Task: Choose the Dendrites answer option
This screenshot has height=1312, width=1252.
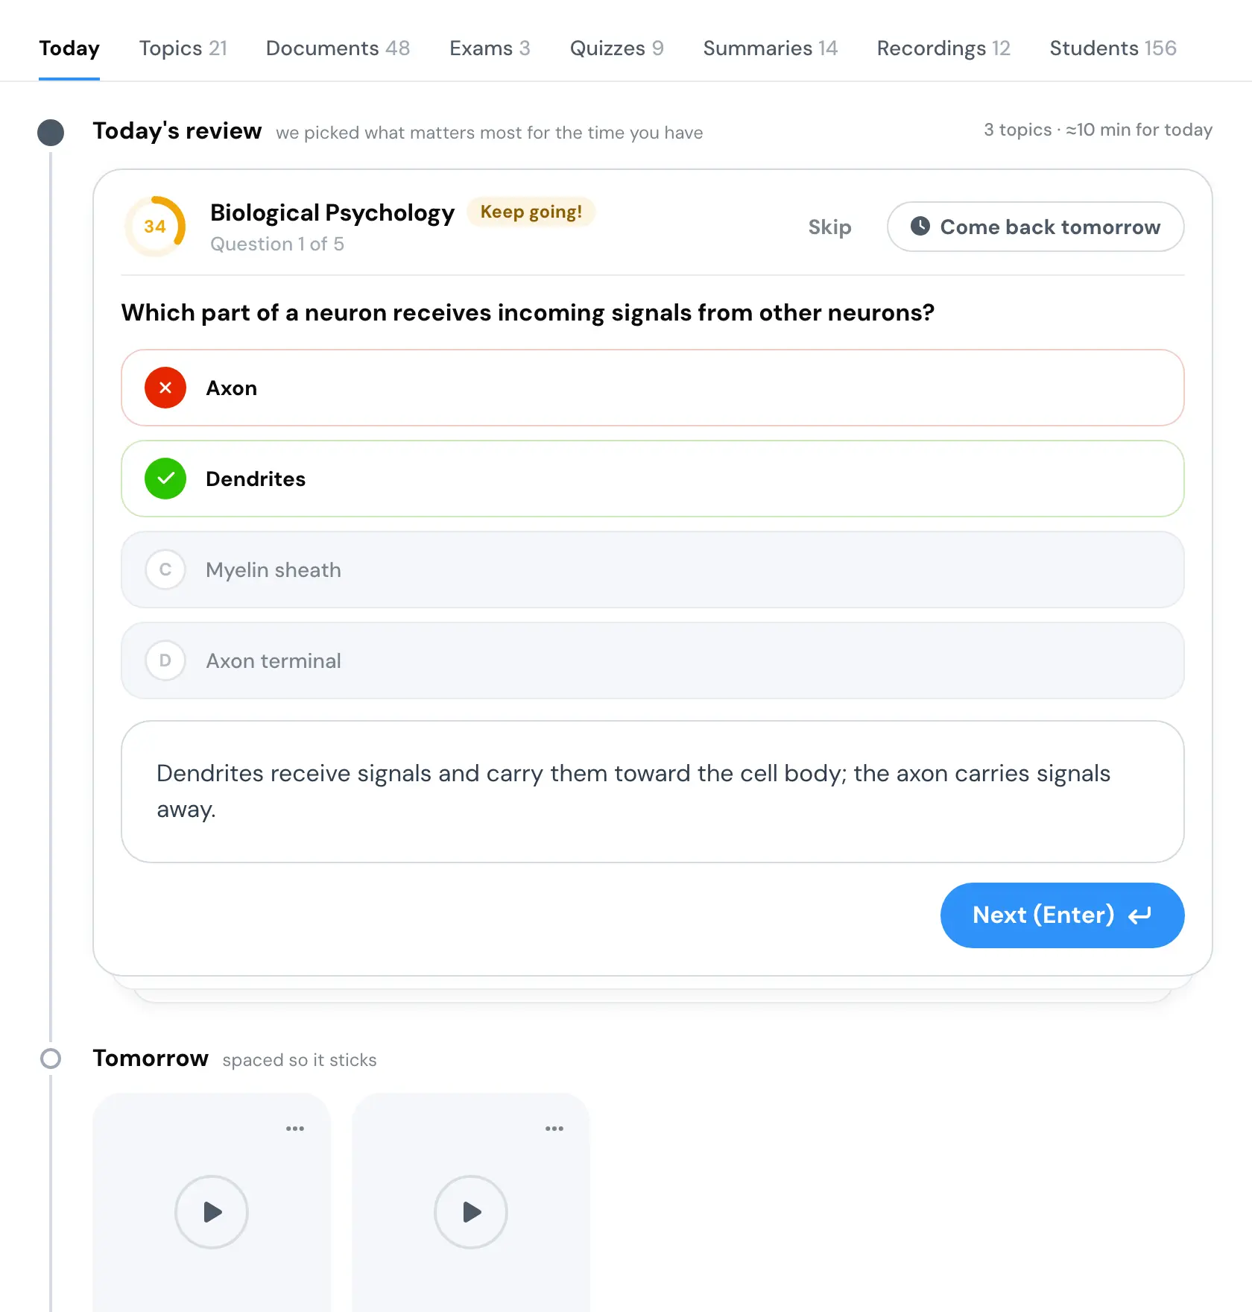Action: pyautogui.click(x=653, y=479)
